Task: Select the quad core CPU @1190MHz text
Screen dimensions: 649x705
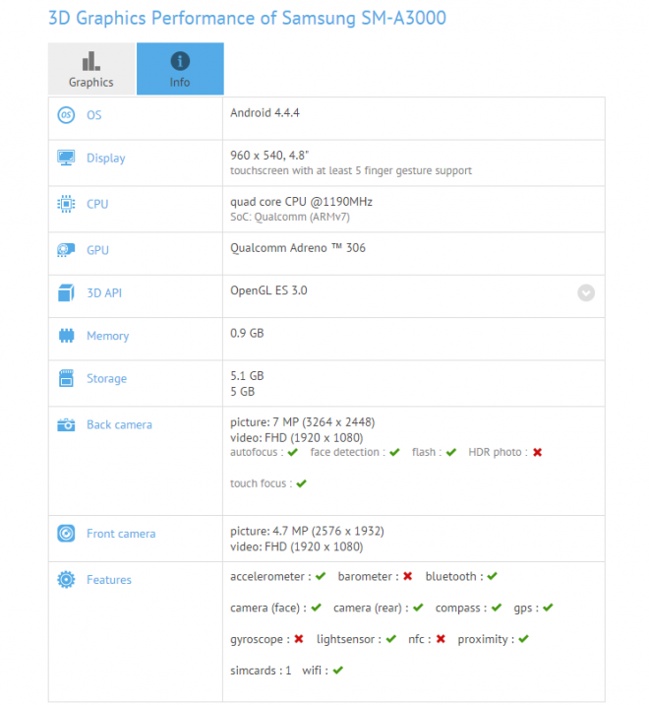Action: click(x=301, y=202)
